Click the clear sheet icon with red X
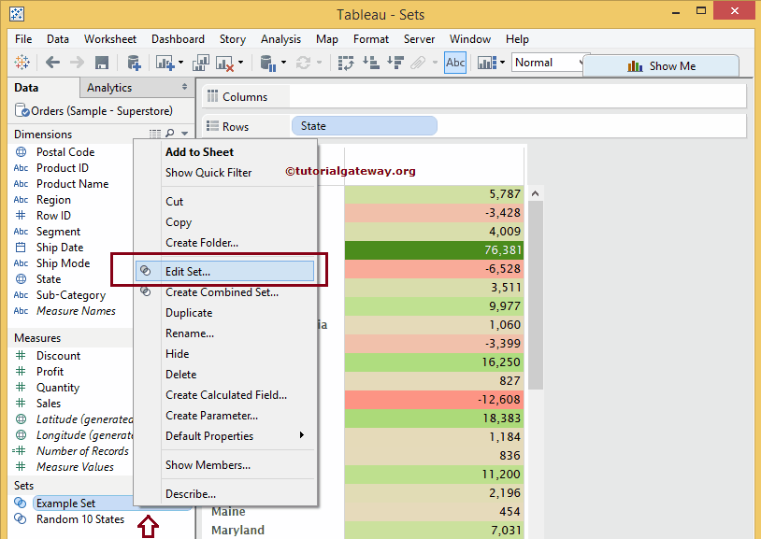 pyautogui.click(x=224, y=64)
